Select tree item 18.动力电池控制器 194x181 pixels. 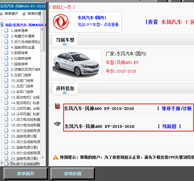[25, 125]
